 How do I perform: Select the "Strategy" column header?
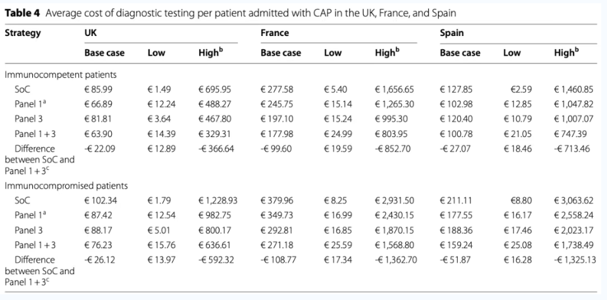22,33
